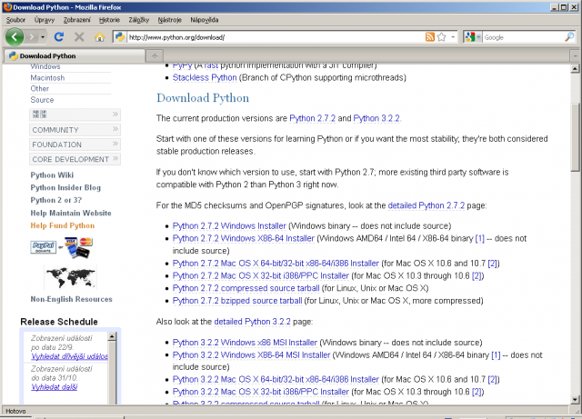
Task: Open the address bar history dropdown
Action: tap(453, 37)
